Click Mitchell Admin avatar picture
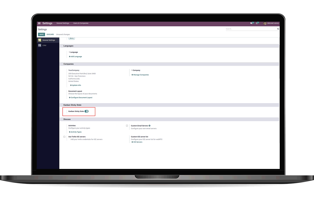The width and height of the screenshot is (314, 200). 265,23
